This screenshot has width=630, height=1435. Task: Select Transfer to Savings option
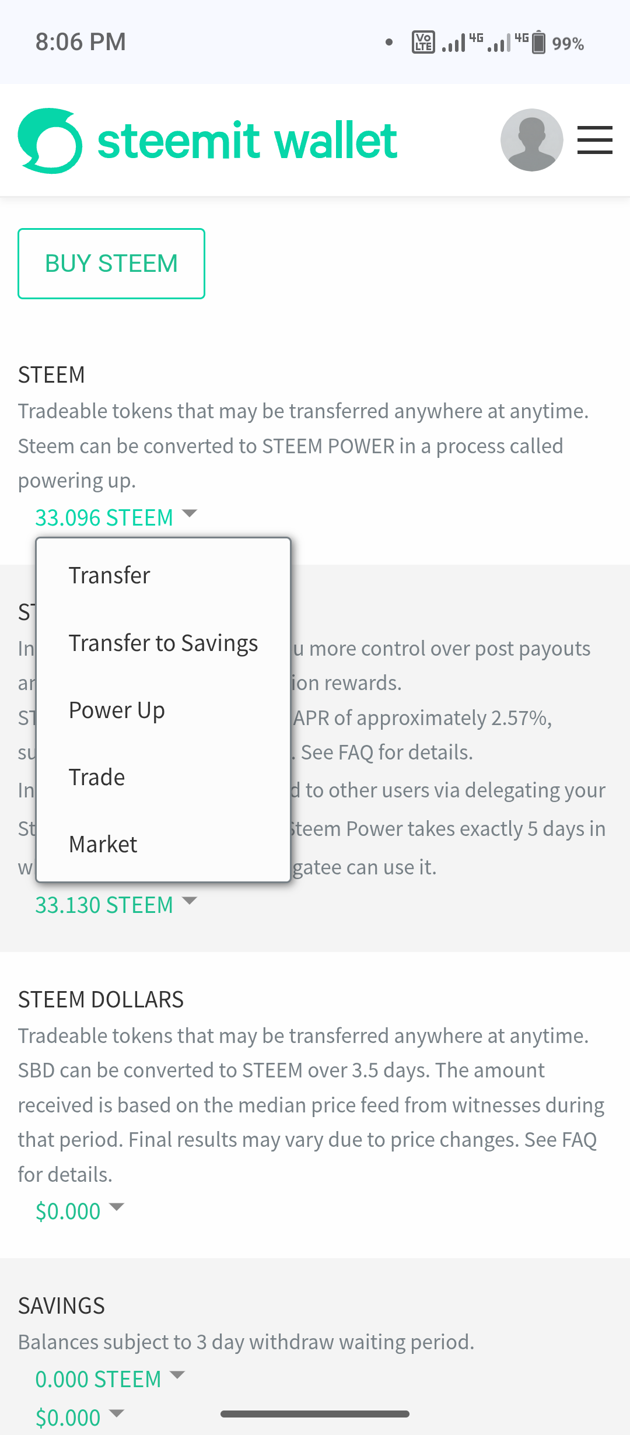(x=163, y=643)
